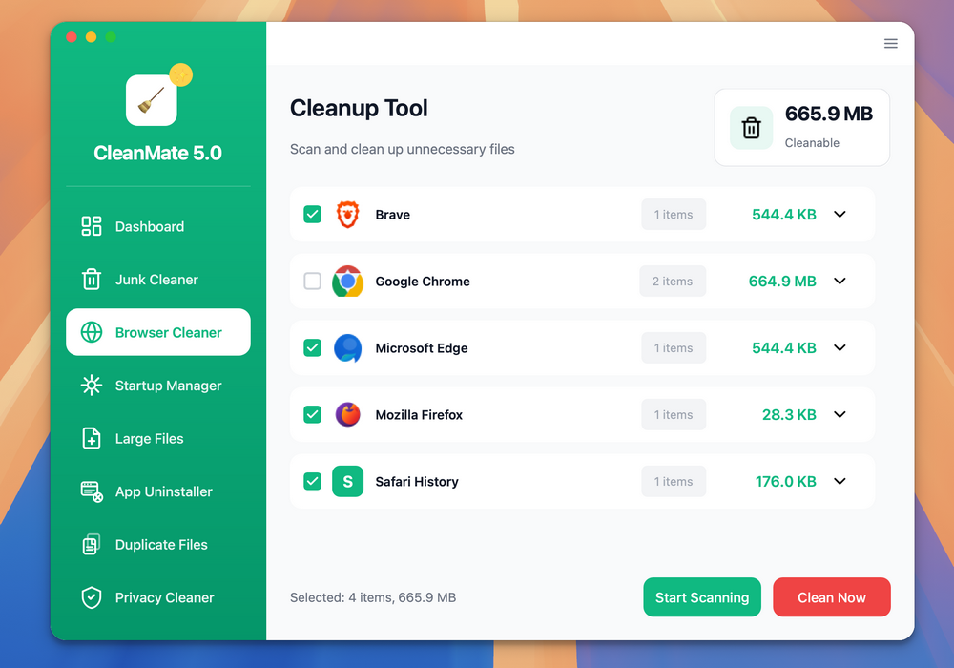Viewport: 954px width, 668px height.
Task: Click the Dashboard grid icon
Action: pos(92,226)
